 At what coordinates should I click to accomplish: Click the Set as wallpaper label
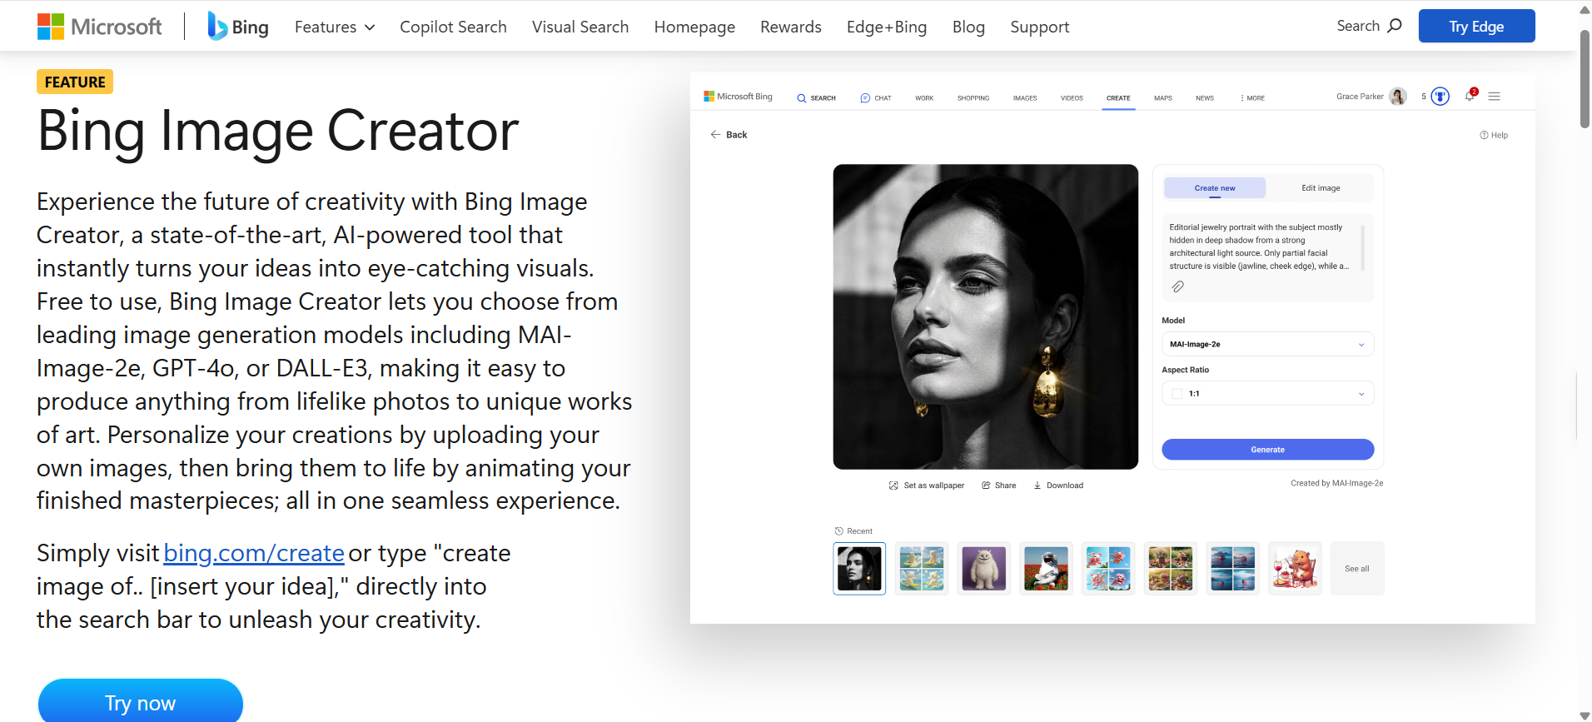pos(934,485)
